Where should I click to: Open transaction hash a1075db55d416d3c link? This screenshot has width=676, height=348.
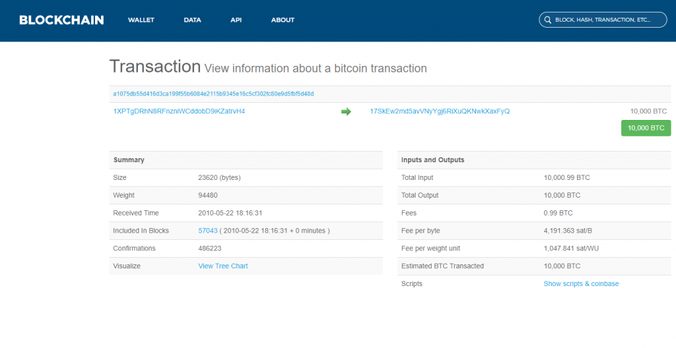pyautogui.click(x=213, y=94)
